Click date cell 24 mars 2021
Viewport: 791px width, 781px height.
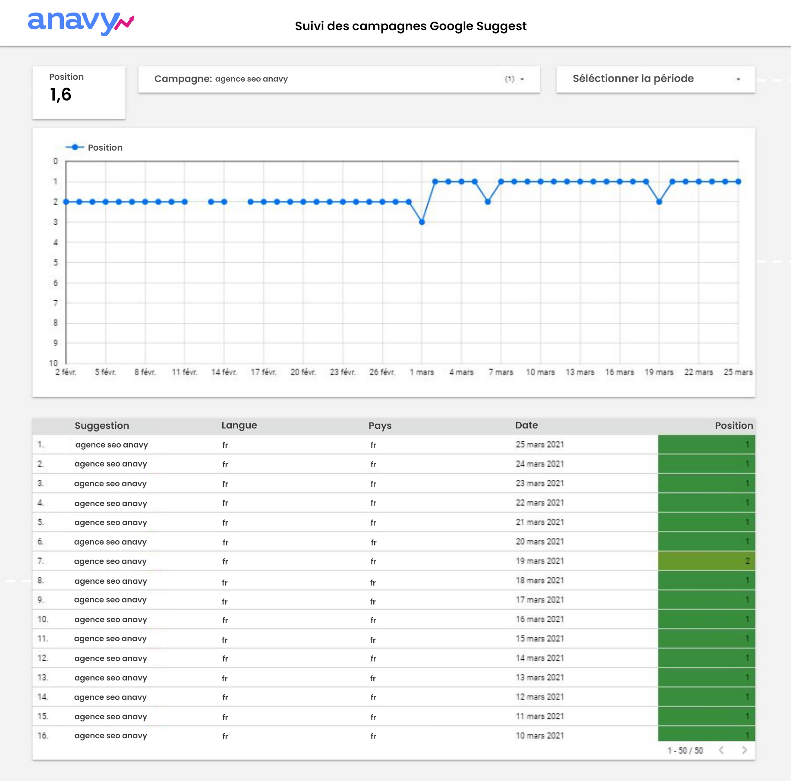(540, 464)
